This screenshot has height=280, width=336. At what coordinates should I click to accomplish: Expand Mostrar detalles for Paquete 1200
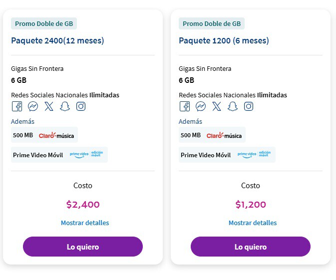(x=253, y=223)
